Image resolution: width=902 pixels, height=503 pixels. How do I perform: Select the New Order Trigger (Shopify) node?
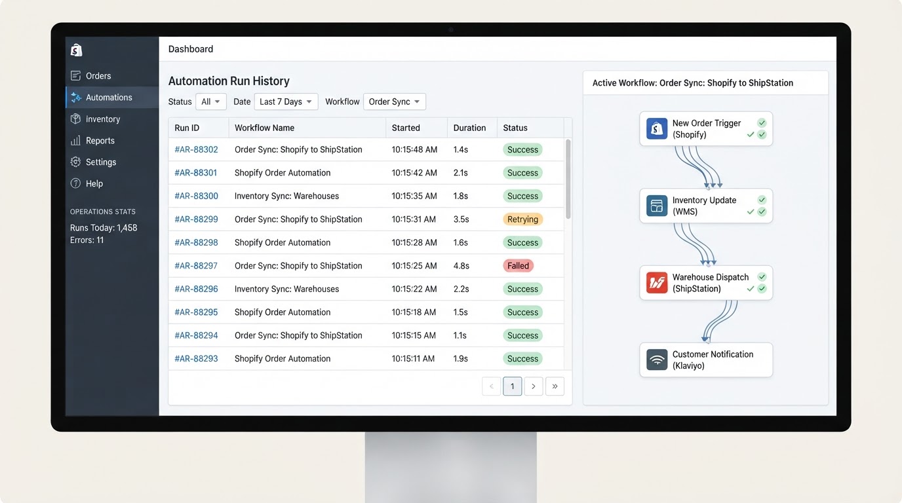tap(706, 128)
